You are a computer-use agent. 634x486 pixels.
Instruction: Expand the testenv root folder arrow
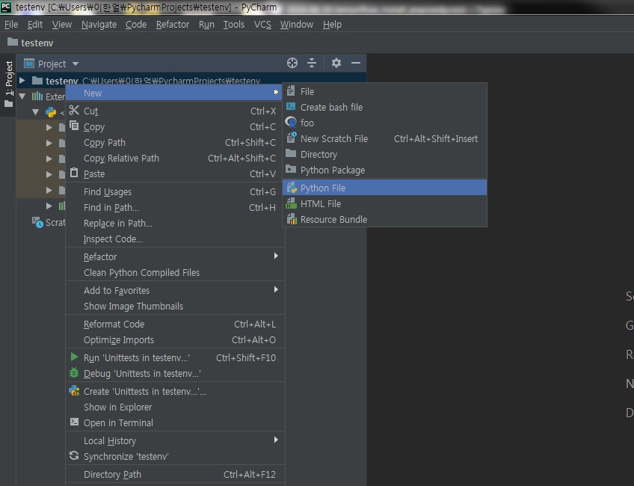(x=22, y=81)
